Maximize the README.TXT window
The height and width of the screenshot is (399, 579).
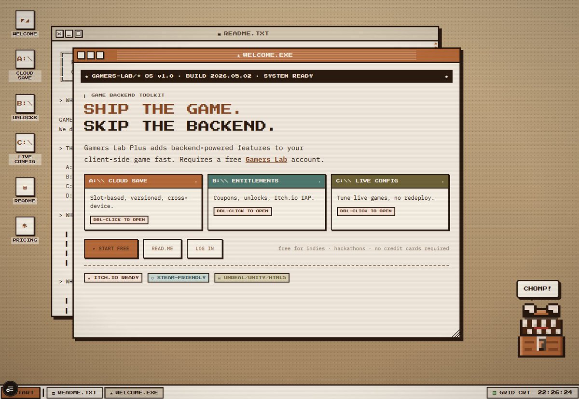(79, 34)
